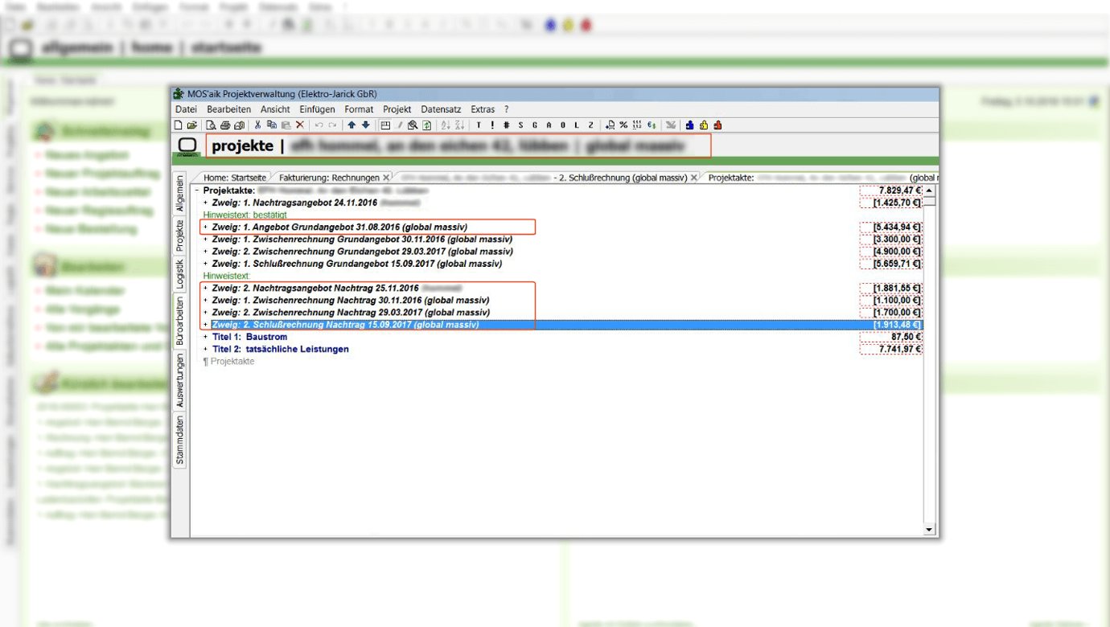The width and height of the screenshot is (1110, 627).
Task: Click the 7.829,47 € total amount field
Action: 890,191
